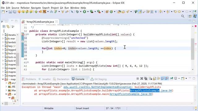Open the New Java Class dropdown arrow

pyautogui.click(x=114, y=12)
